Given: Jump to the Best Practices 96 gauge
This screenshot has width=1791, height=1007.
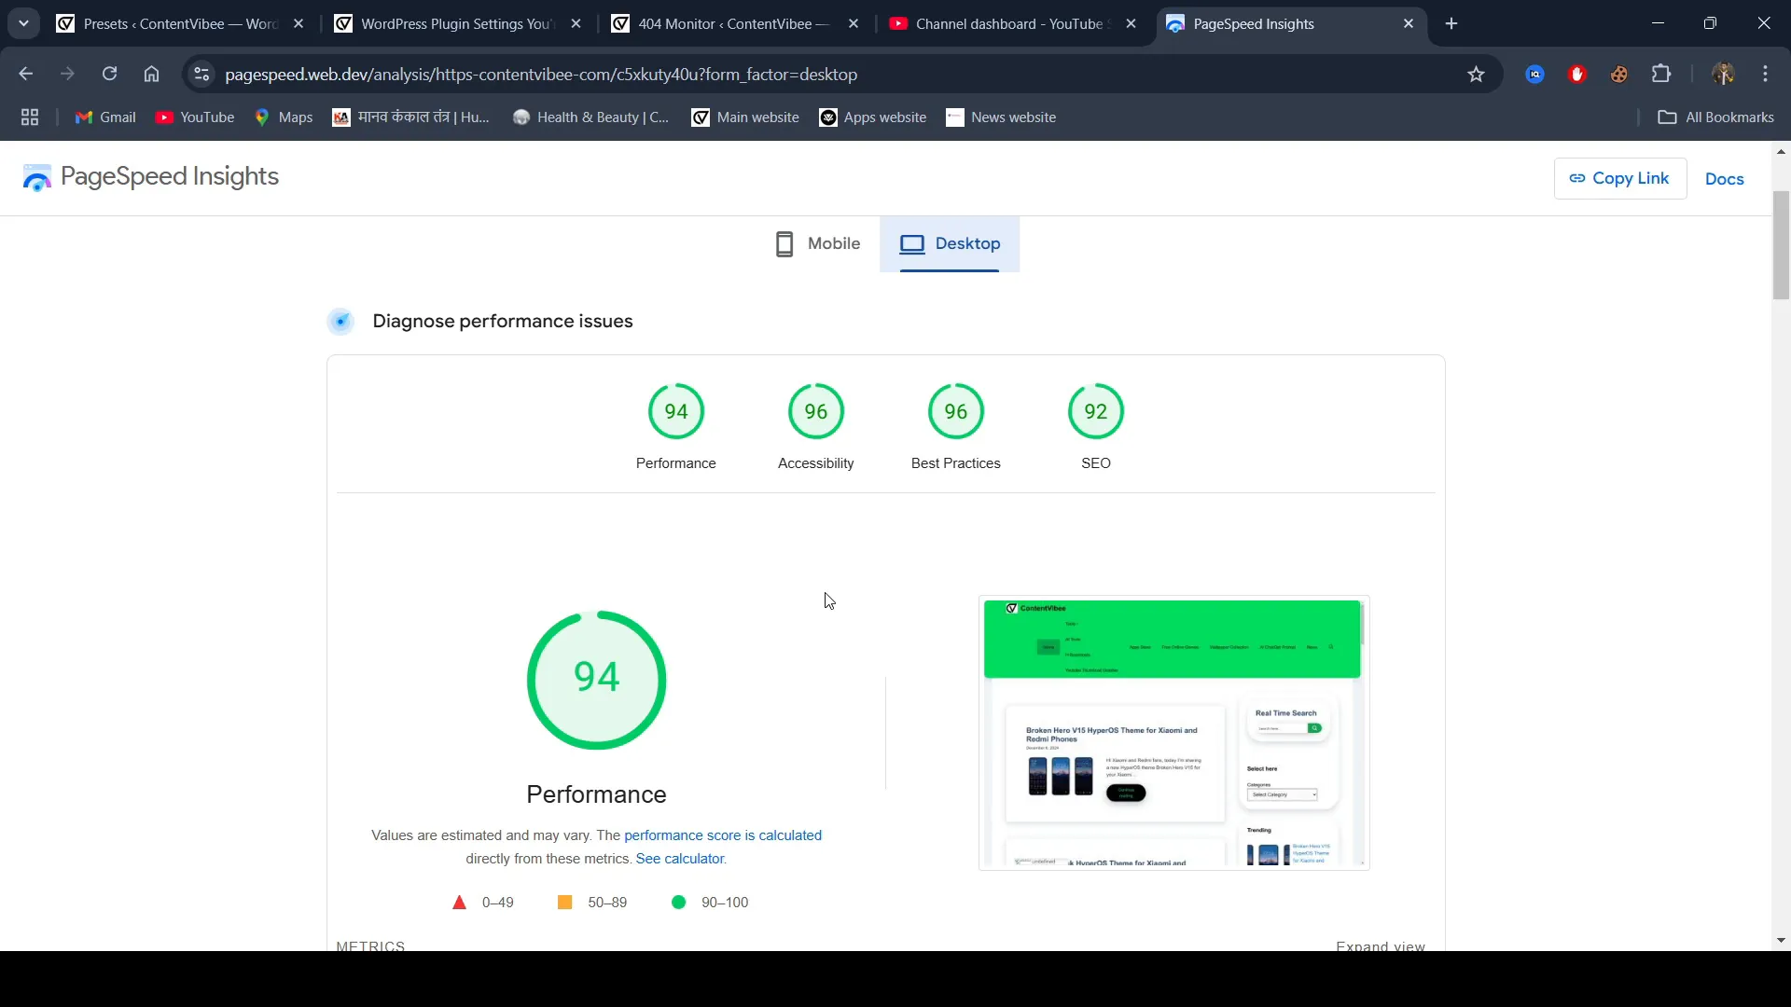Looking at the screenshot, I should pyautogui.click(x=955, y=427).
